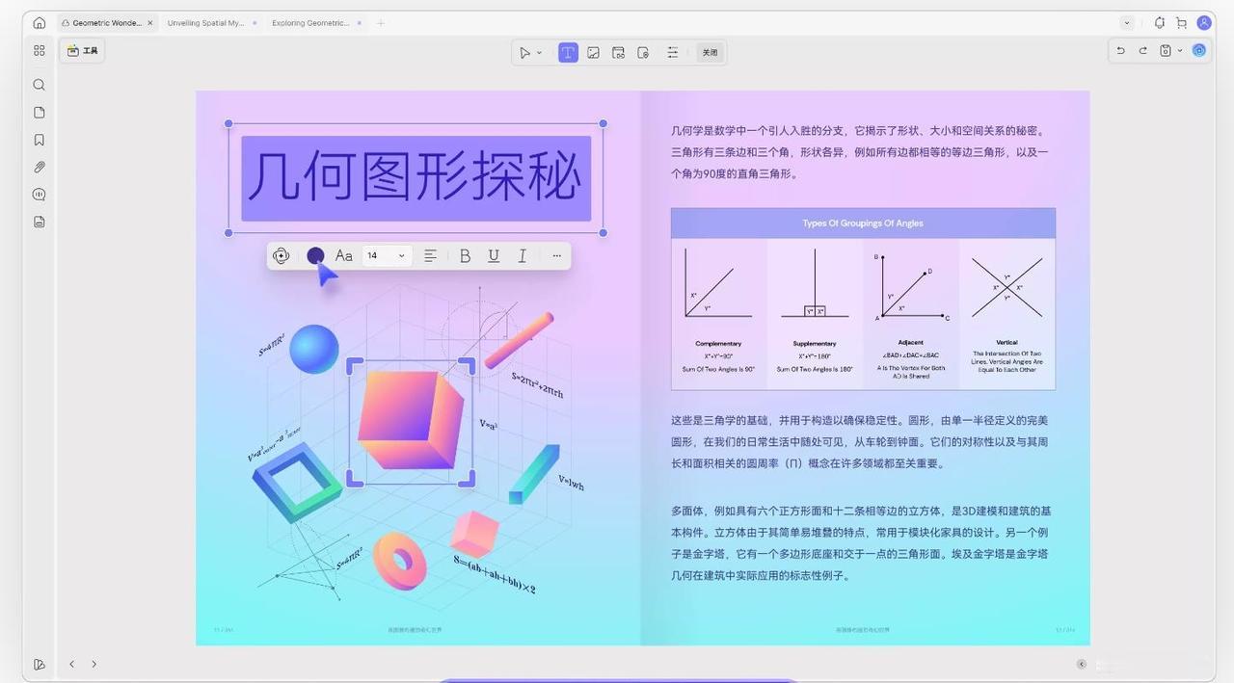
Task: Select the third edit tool after Image
Action: (619, 53)
